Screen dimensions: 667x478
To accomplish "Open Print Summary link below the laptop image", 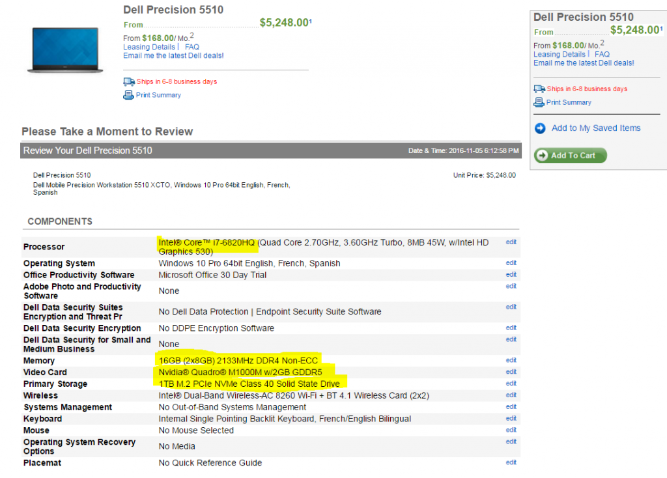I will [158, 95].
